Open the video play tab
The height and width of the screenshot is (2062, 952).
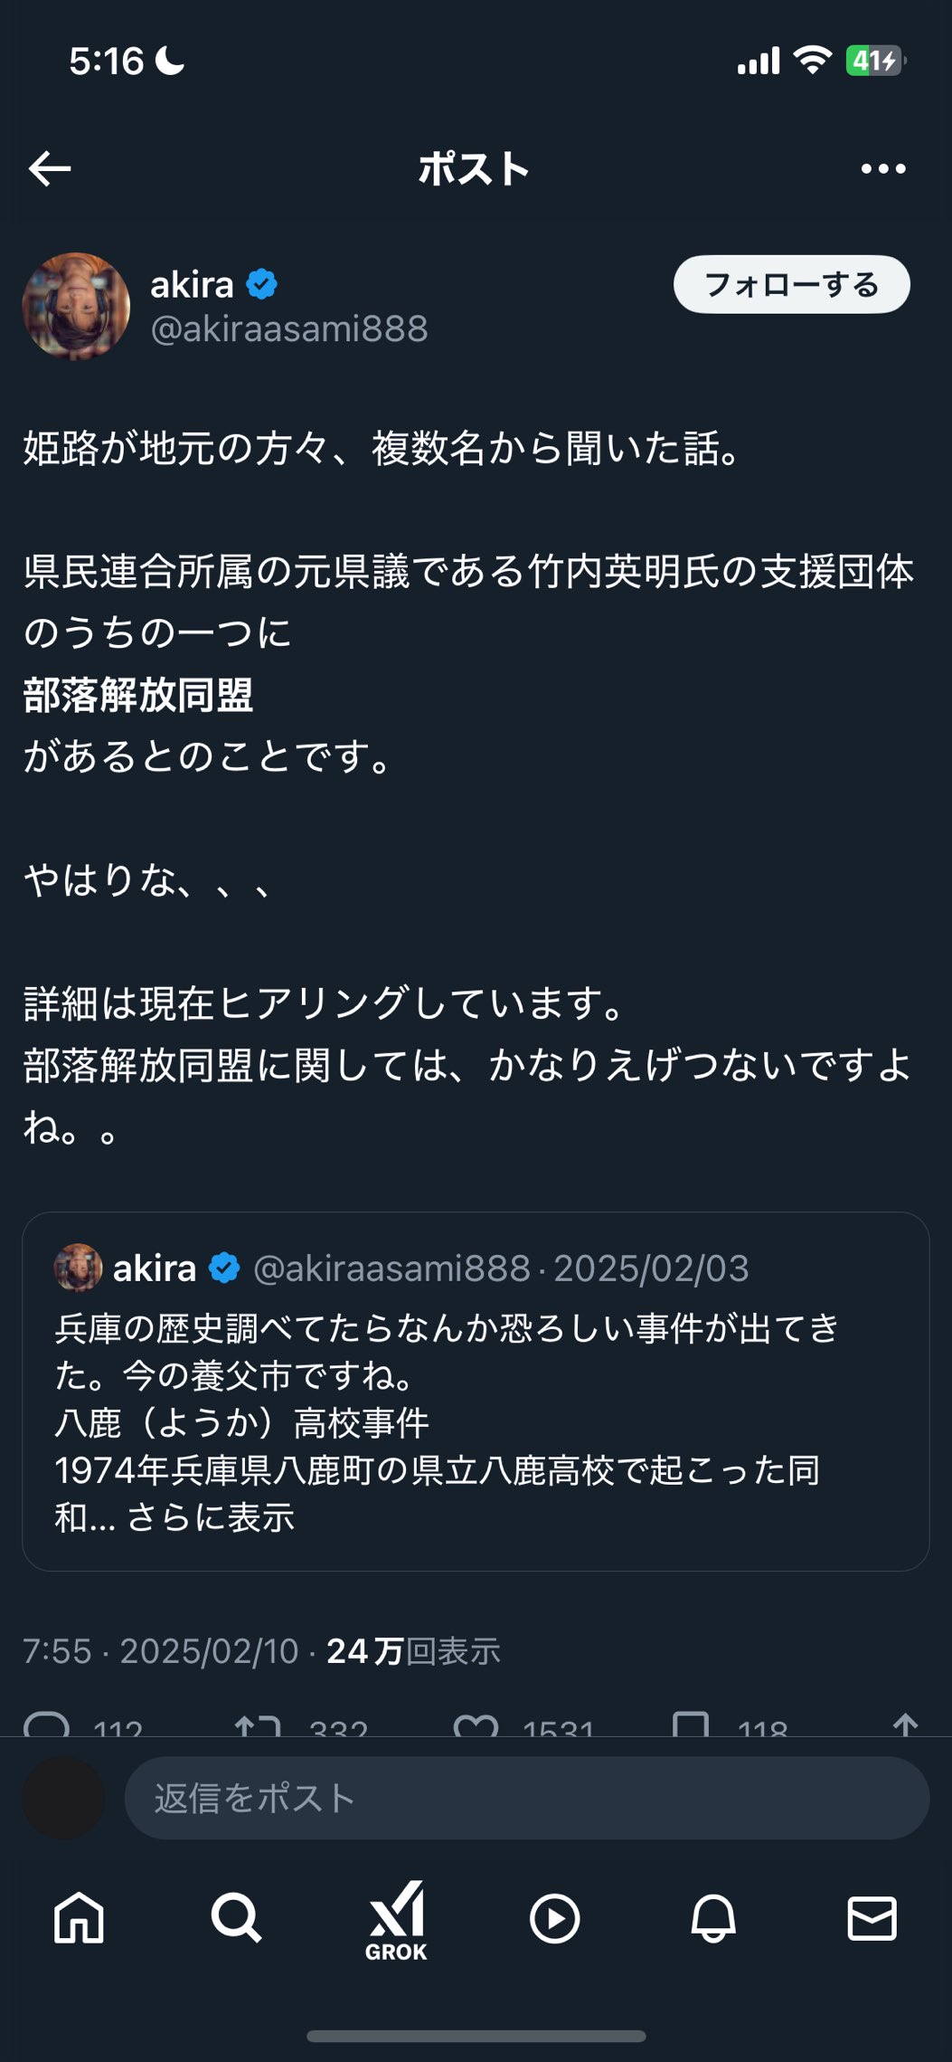(554, 1918)
